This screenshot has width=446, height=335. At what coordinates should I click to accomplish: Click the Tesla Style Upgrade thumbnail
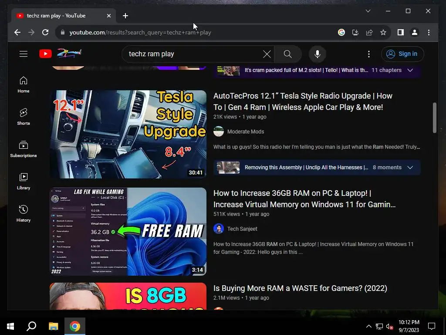tap(128, 134)
